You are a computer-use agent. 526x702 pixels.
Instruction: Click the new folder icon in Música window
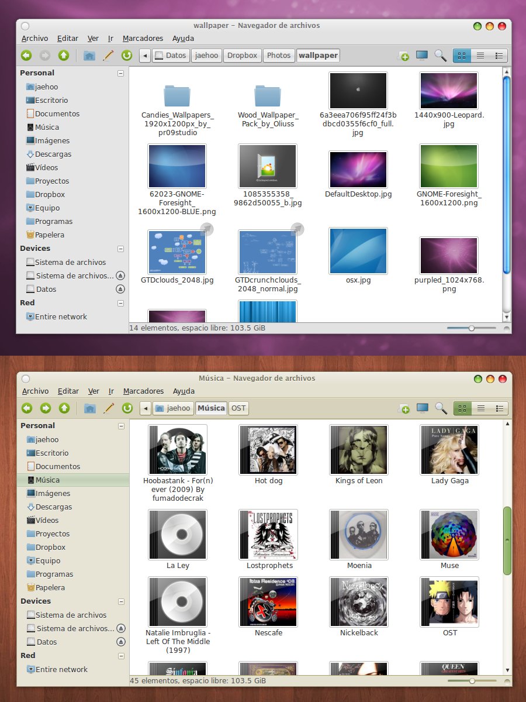point(404,409)
